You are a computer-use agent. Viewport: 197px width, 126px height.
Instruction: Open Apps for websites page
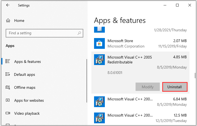29,100
